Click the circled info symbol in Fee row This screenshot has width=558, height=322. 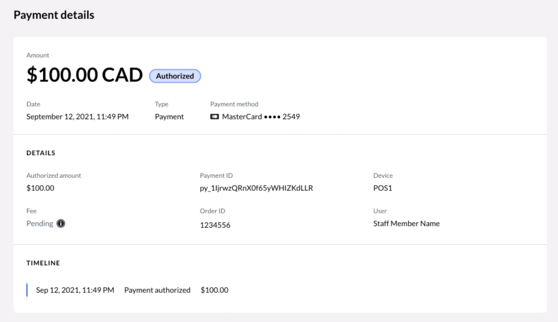[x=61, y=223]
